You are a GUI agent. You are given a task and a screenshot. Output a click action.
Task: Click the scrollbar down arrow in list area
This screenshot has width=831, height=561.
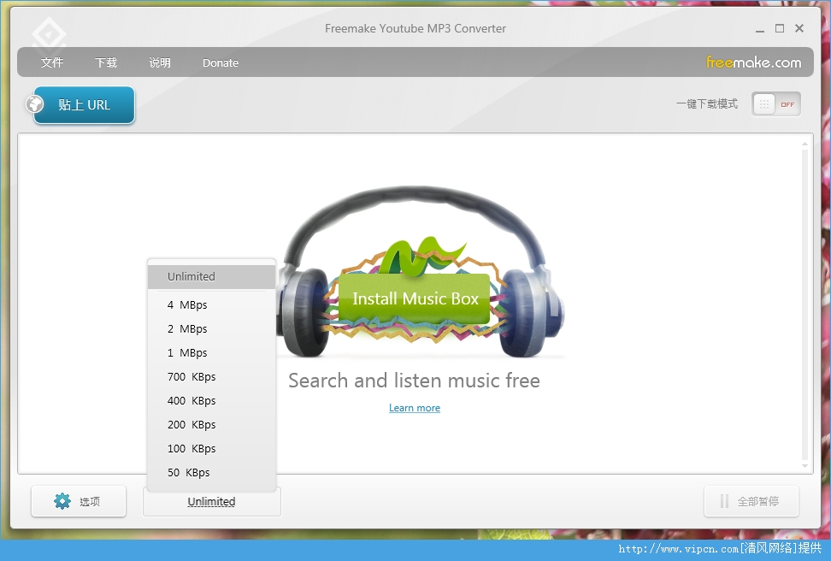point(804,465)
